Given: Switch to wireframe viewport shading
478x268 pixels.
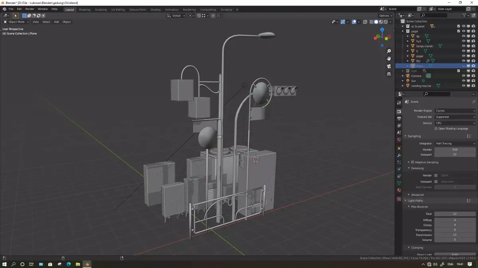Looking at the screenshot, I should click(372, 22).
